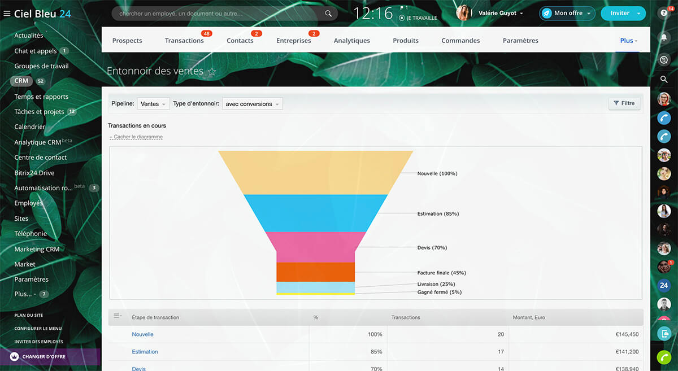Viewport: 678px width, 371px height.
Task: Open the hamburger menu beside Ciel Bleu
Action: click(7, 14)
